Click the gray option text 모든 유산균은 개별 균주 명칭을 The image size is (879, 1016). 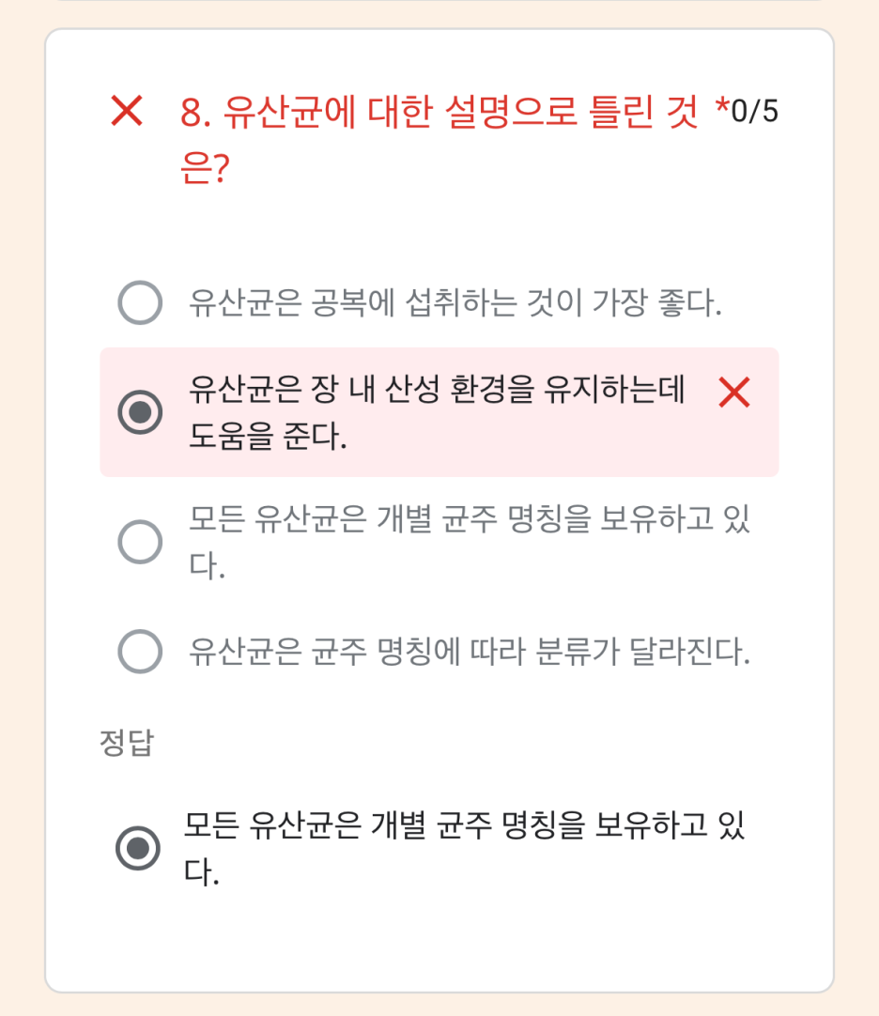pyautogui.click(x=390, y=519)
